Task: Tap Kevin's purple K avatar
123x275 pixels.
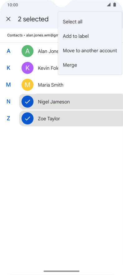Action: pyautogui.click(x=27, y=68)
